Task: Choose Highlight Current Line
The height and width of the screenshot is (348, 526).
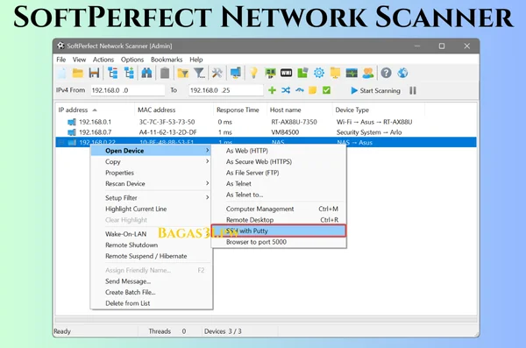Action: [151, 209]
